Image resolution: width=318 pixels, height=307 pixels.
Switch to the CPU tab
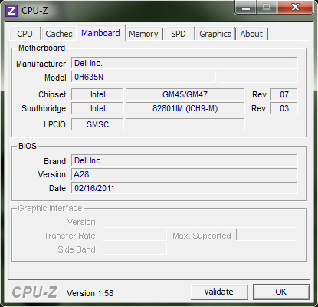(25, 34)
